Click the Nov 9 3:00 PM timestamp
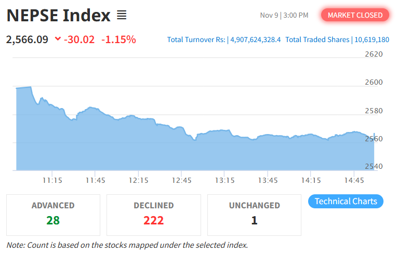 (284, 15)
